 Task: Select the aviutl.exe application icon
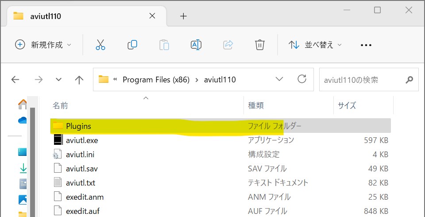[58, 140]
